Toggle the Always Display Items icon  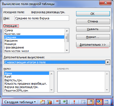click(x=90, y=102)
